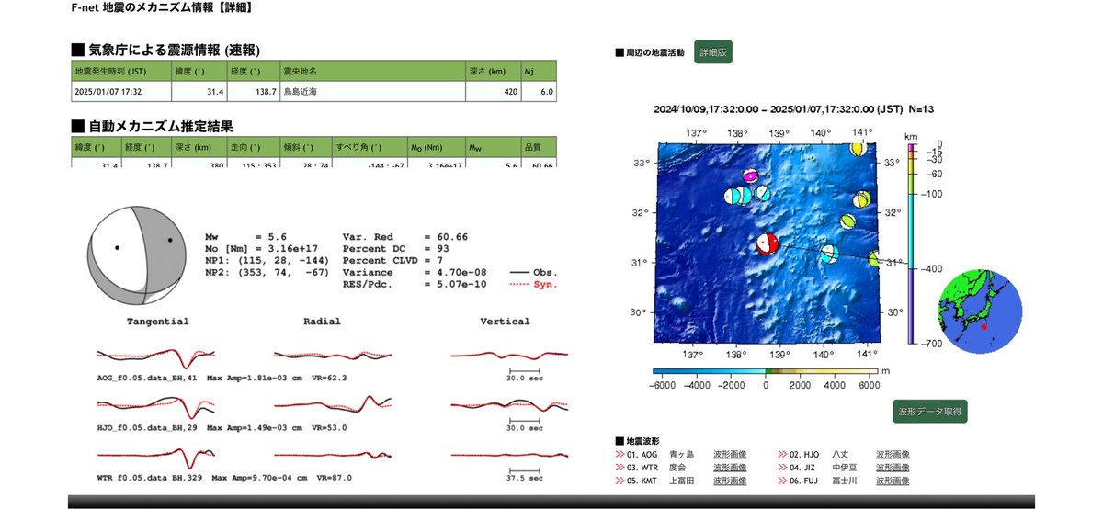Click the HJO_f0.05.data_BH,29 waveform label

[148, 428]
